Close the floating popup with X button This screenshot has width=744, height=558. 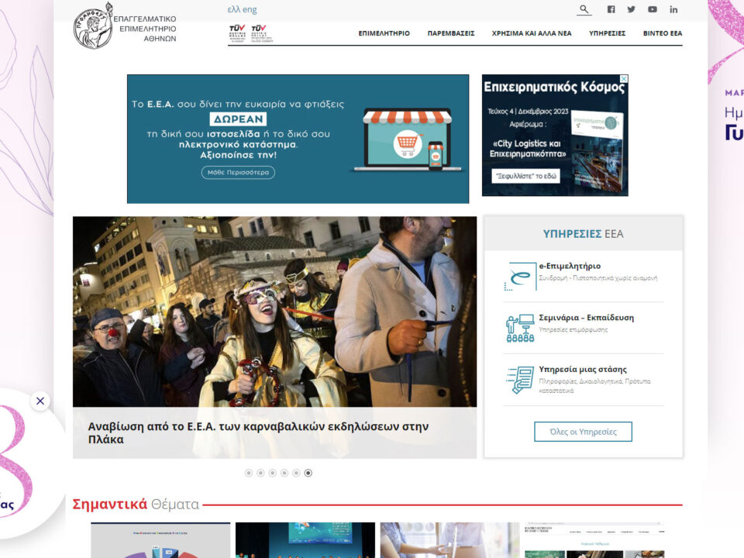coord(40,401)
